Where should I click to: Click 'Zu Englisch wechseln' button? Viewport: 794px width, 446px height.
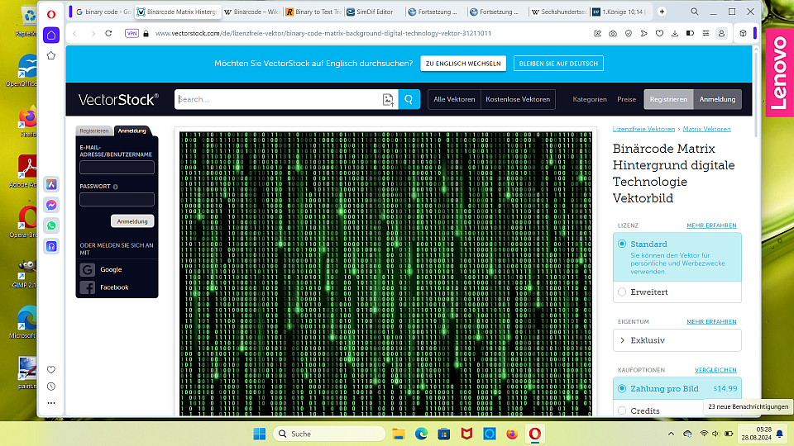point(463,64)
